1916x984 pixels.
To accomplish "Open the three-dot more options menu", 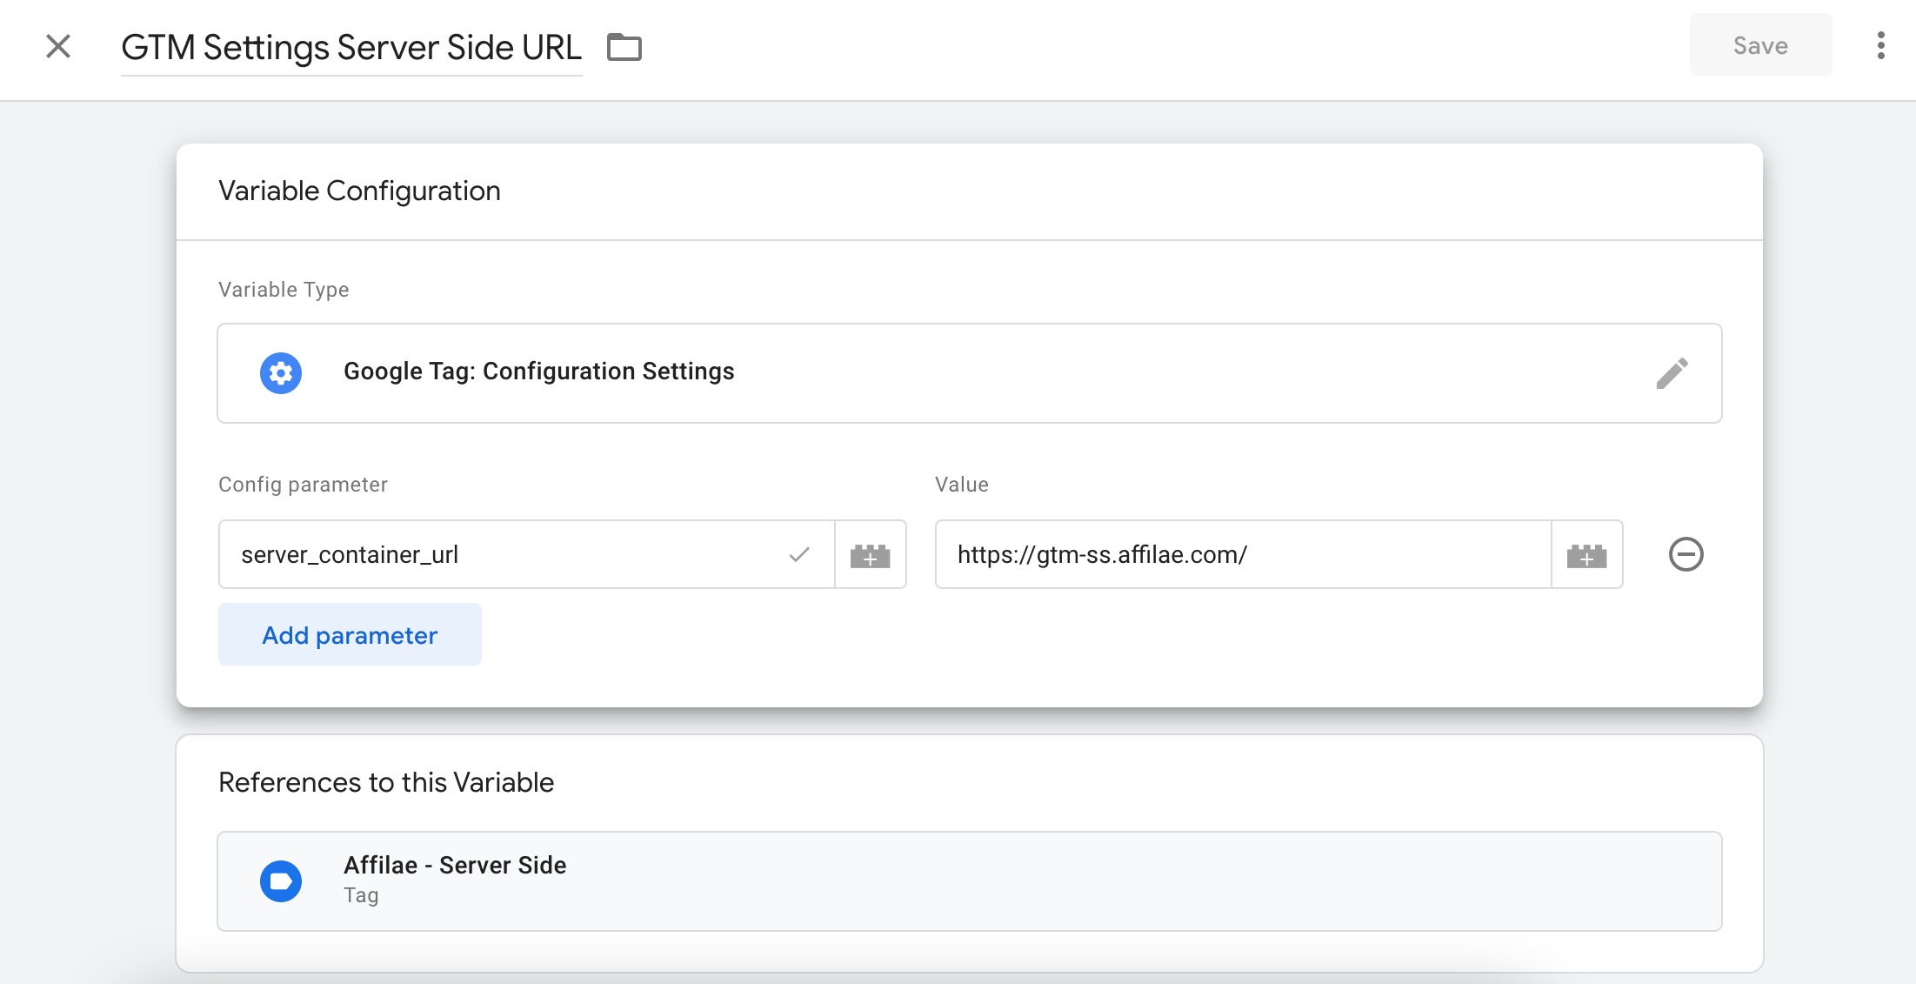I will point(1880,45).
